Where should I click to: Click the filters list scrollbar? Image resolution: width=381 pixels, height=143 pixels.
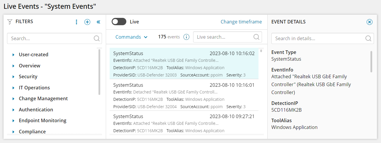[x=99, y=72]
